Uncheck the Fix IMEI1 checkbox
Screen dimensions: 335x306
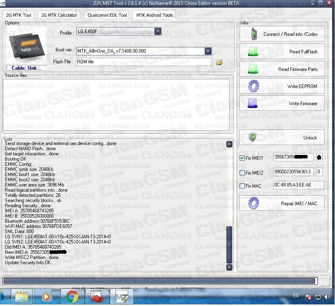242,158
